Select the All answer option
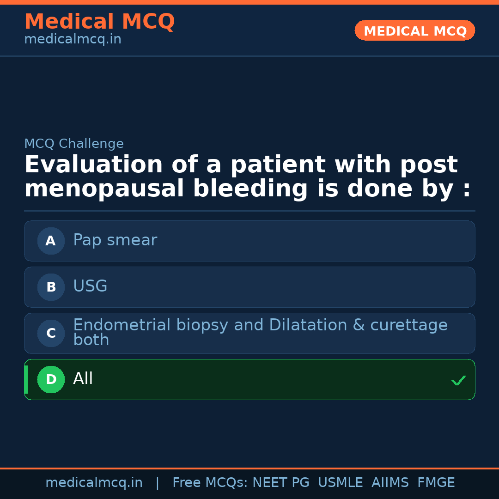 click(249, 379)
